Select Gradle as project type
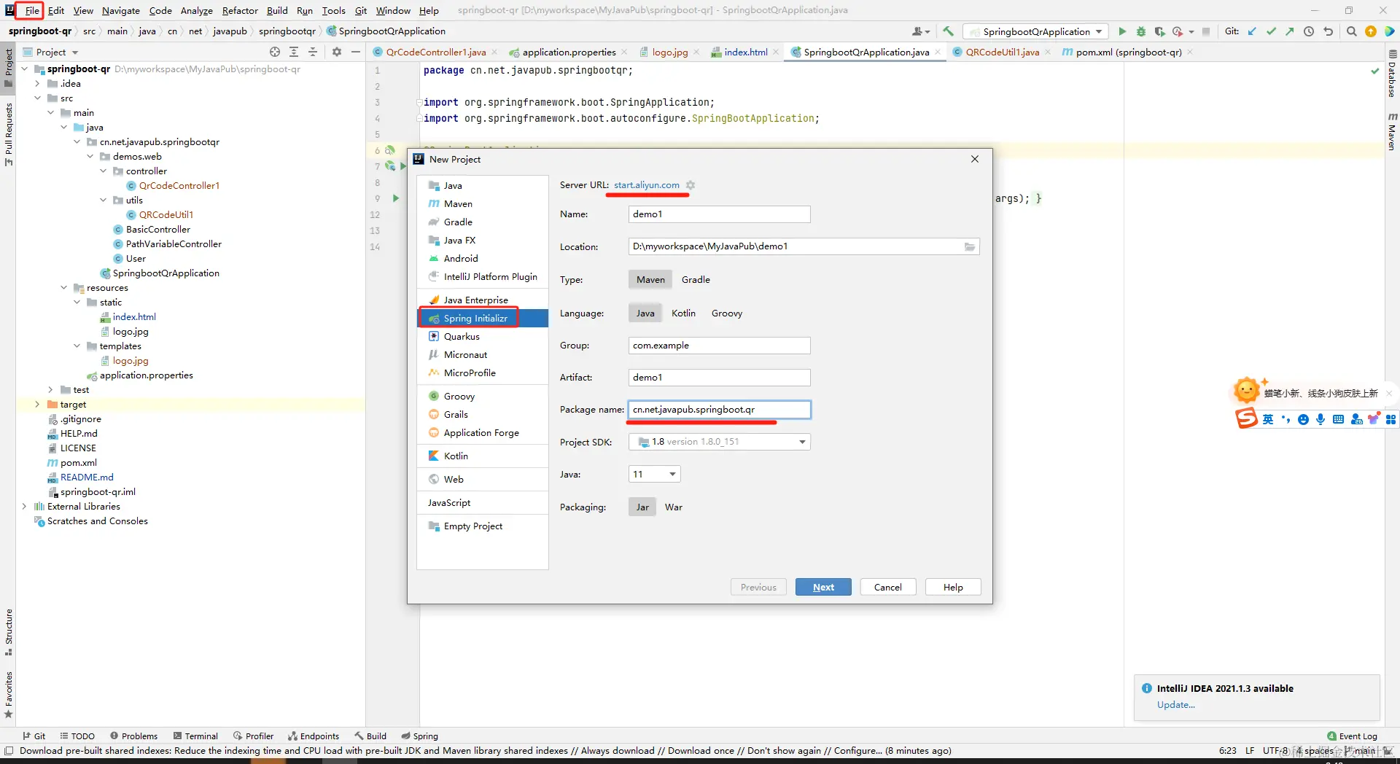Image resolution: width=1400 pixels, height=764 pixels. [x=696, y=280]
